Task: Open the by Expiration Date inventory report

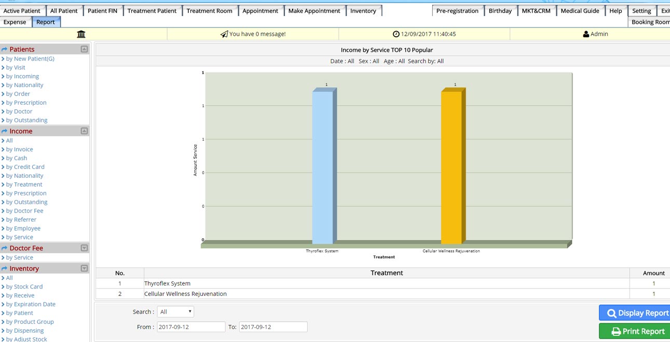Action: pyautogui.click(x=31, y=304)
